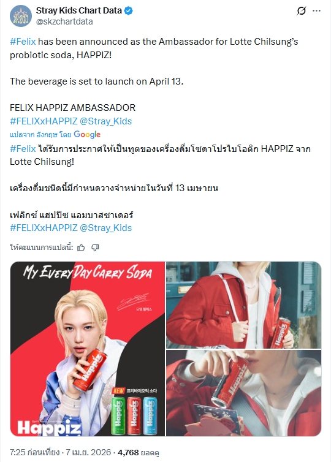Give the translation a thumbs up
Image resolution: width=331 pixels, height=462 pixels.
click(81, 248)
